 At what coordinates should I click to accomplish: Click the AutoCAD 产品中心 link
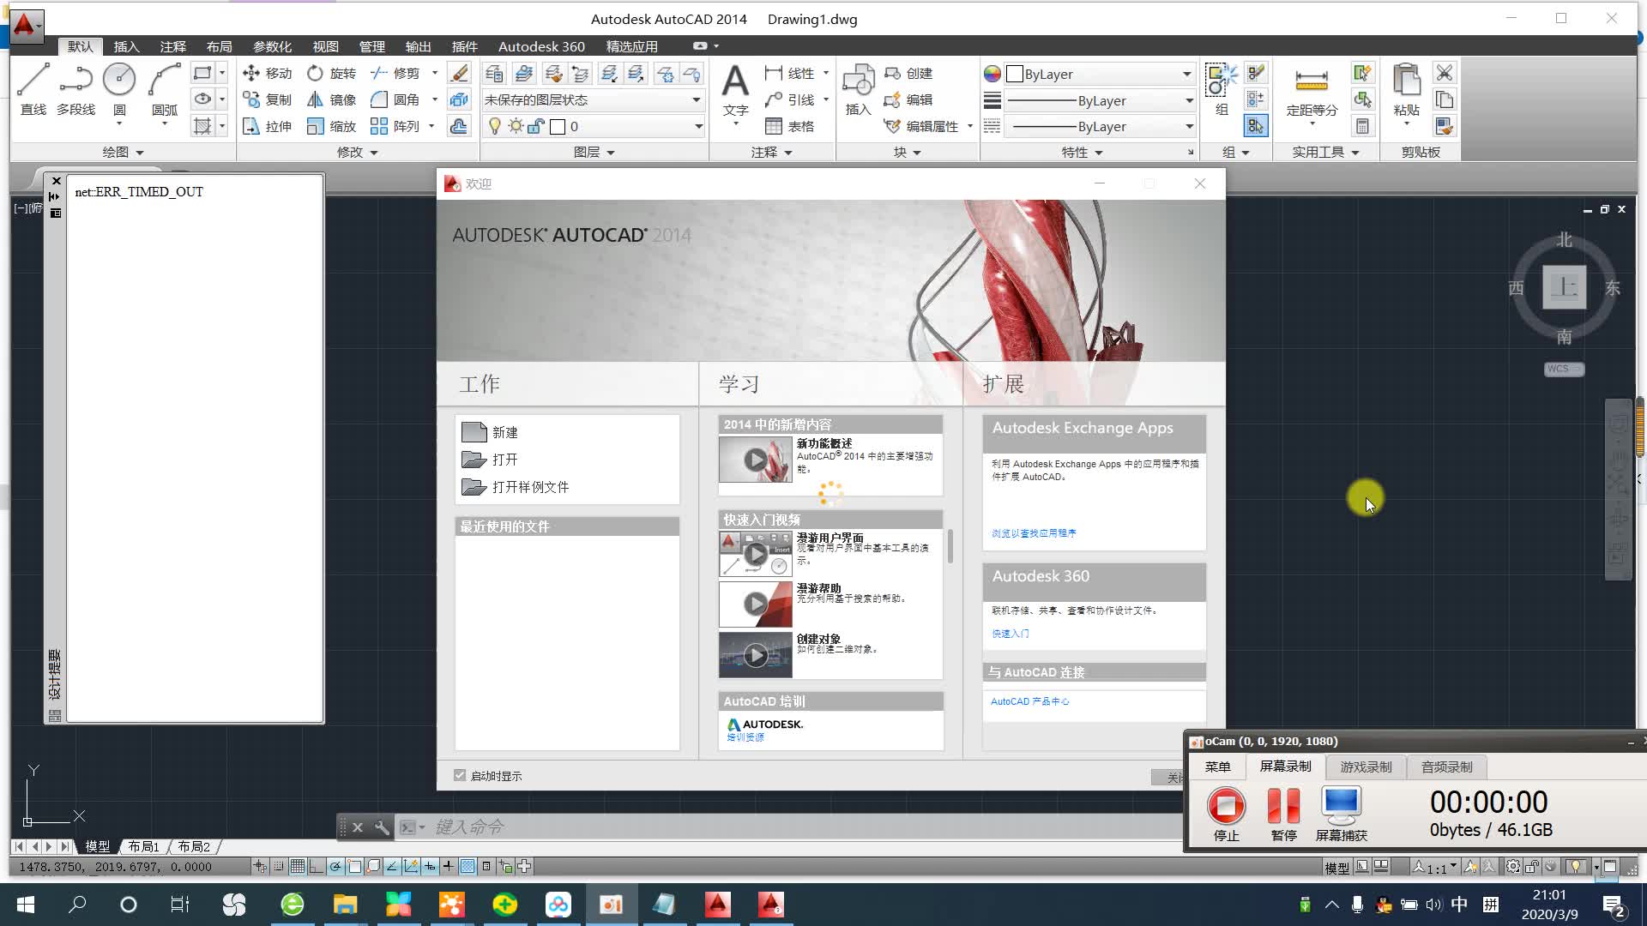click(1029, 701)
